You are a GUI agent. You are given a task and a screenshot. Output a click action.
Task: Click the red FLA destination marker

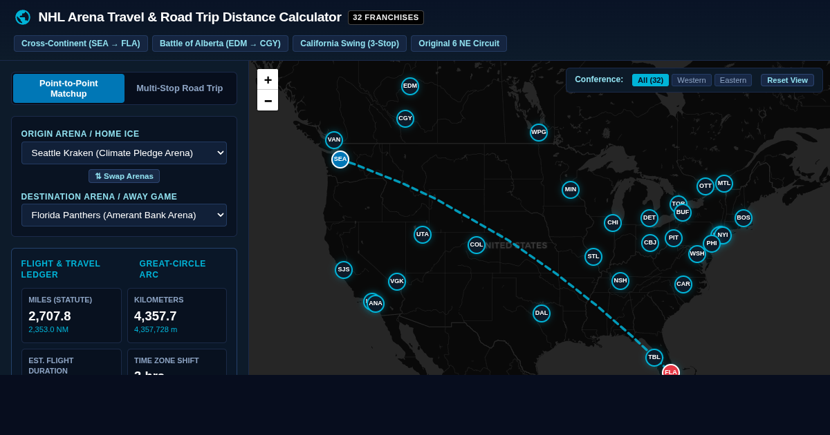point(671,371)
